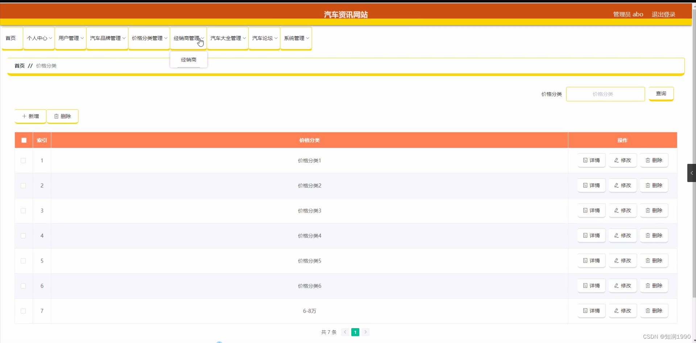Image resolution: width=696 pixels, height=343 pixels.
Task: Expand the 个人中心 dropdown menu
Action: (x=38, y=38)
